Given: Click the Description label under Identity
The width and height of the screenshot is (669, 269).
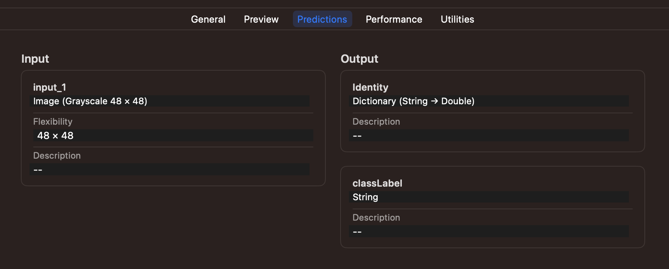Looking at the screenshot, I should [x=376, y=122].
